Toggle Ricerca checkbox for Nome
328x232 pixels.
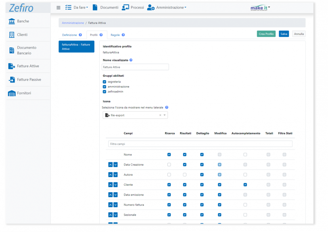pyautogui.click(x=169, y=155)
